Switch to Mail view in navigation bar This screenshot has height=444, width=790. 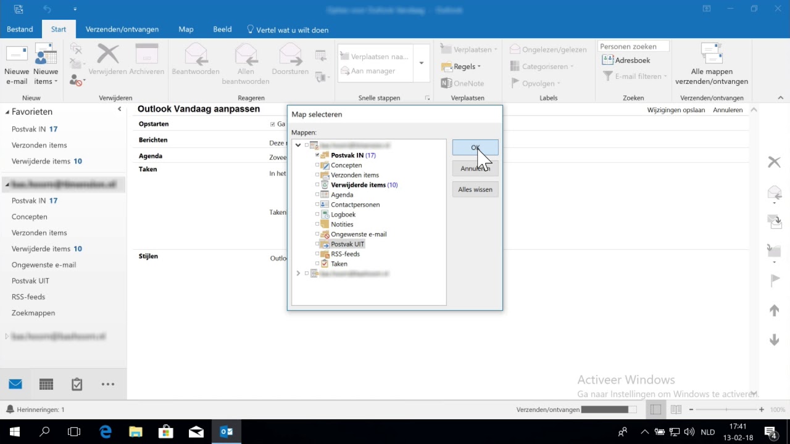tap(15, 384)
